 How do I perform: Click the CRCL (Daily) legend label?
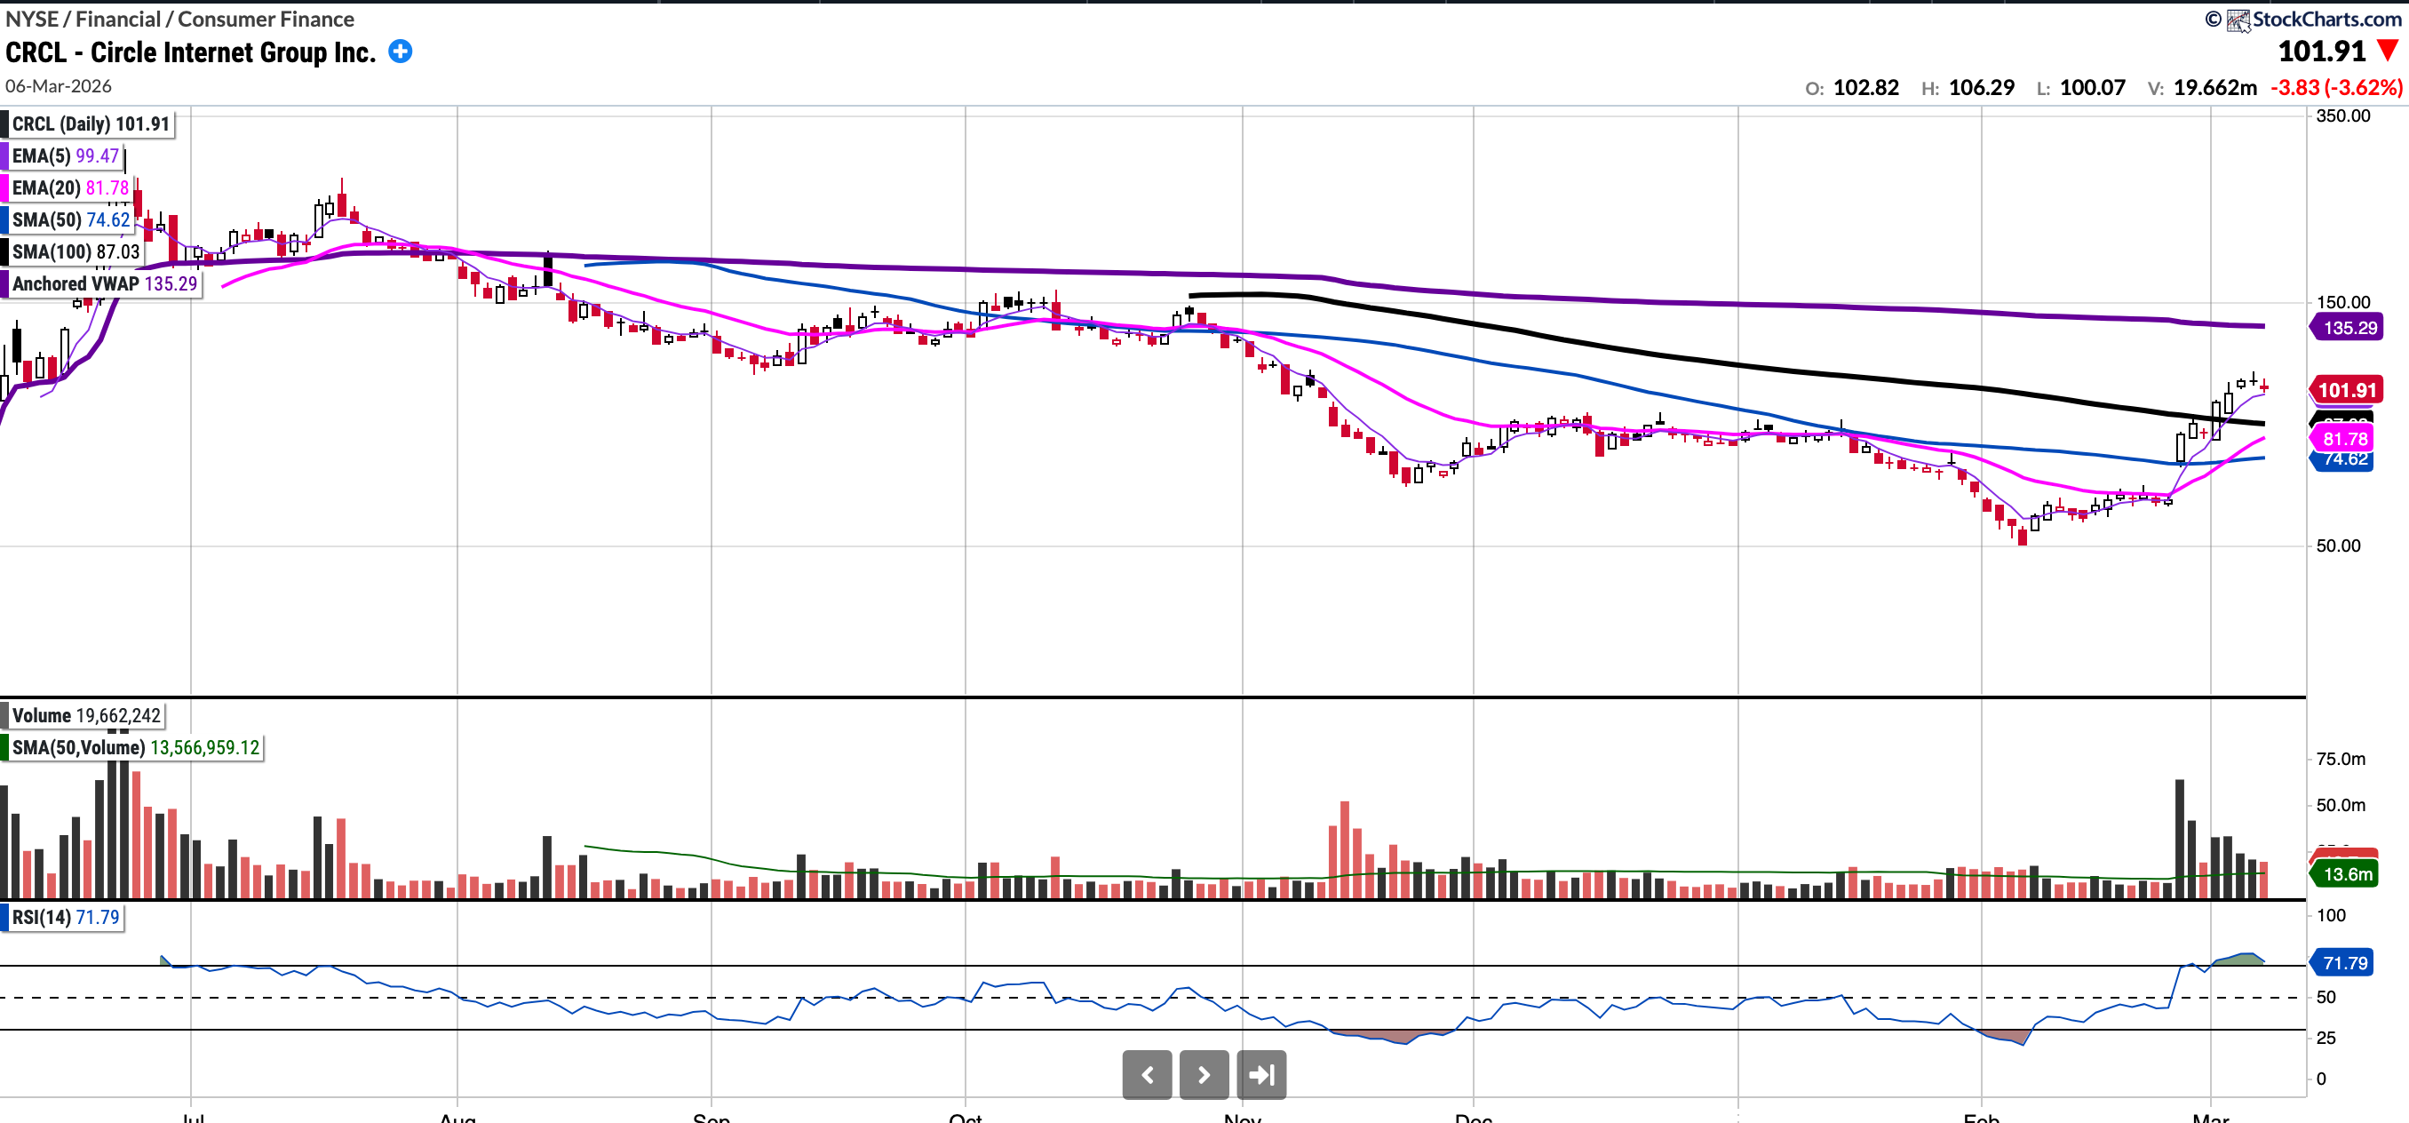click(89, 124)
